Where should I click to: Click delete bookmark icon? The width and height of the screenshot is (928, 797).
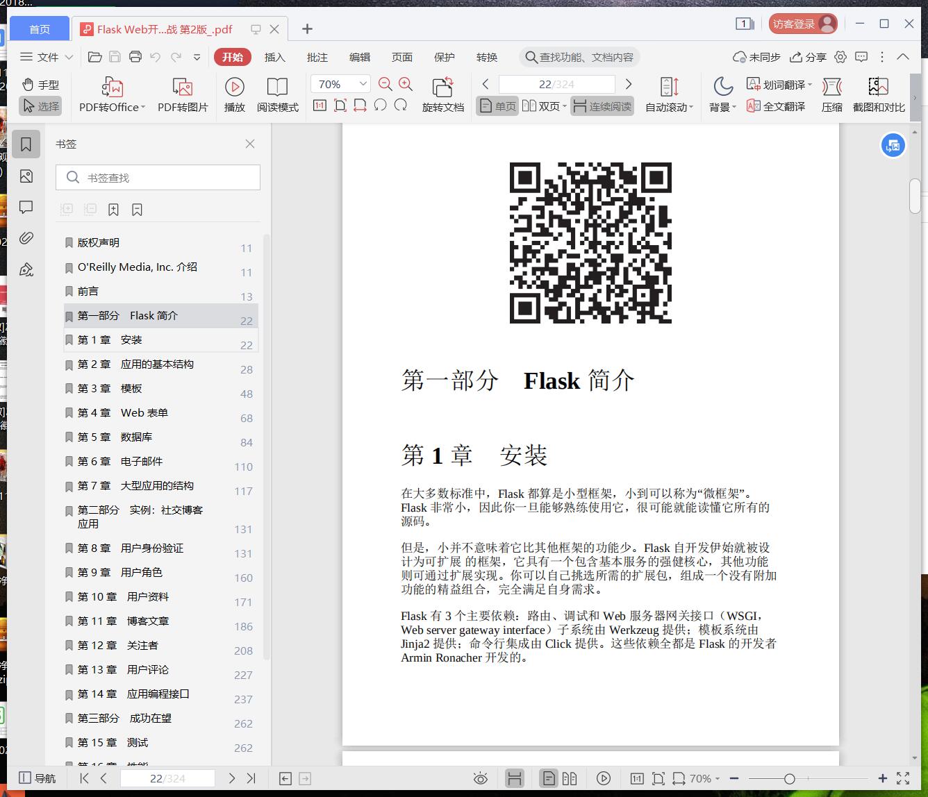pyautogui.click(x=137, y=210)
